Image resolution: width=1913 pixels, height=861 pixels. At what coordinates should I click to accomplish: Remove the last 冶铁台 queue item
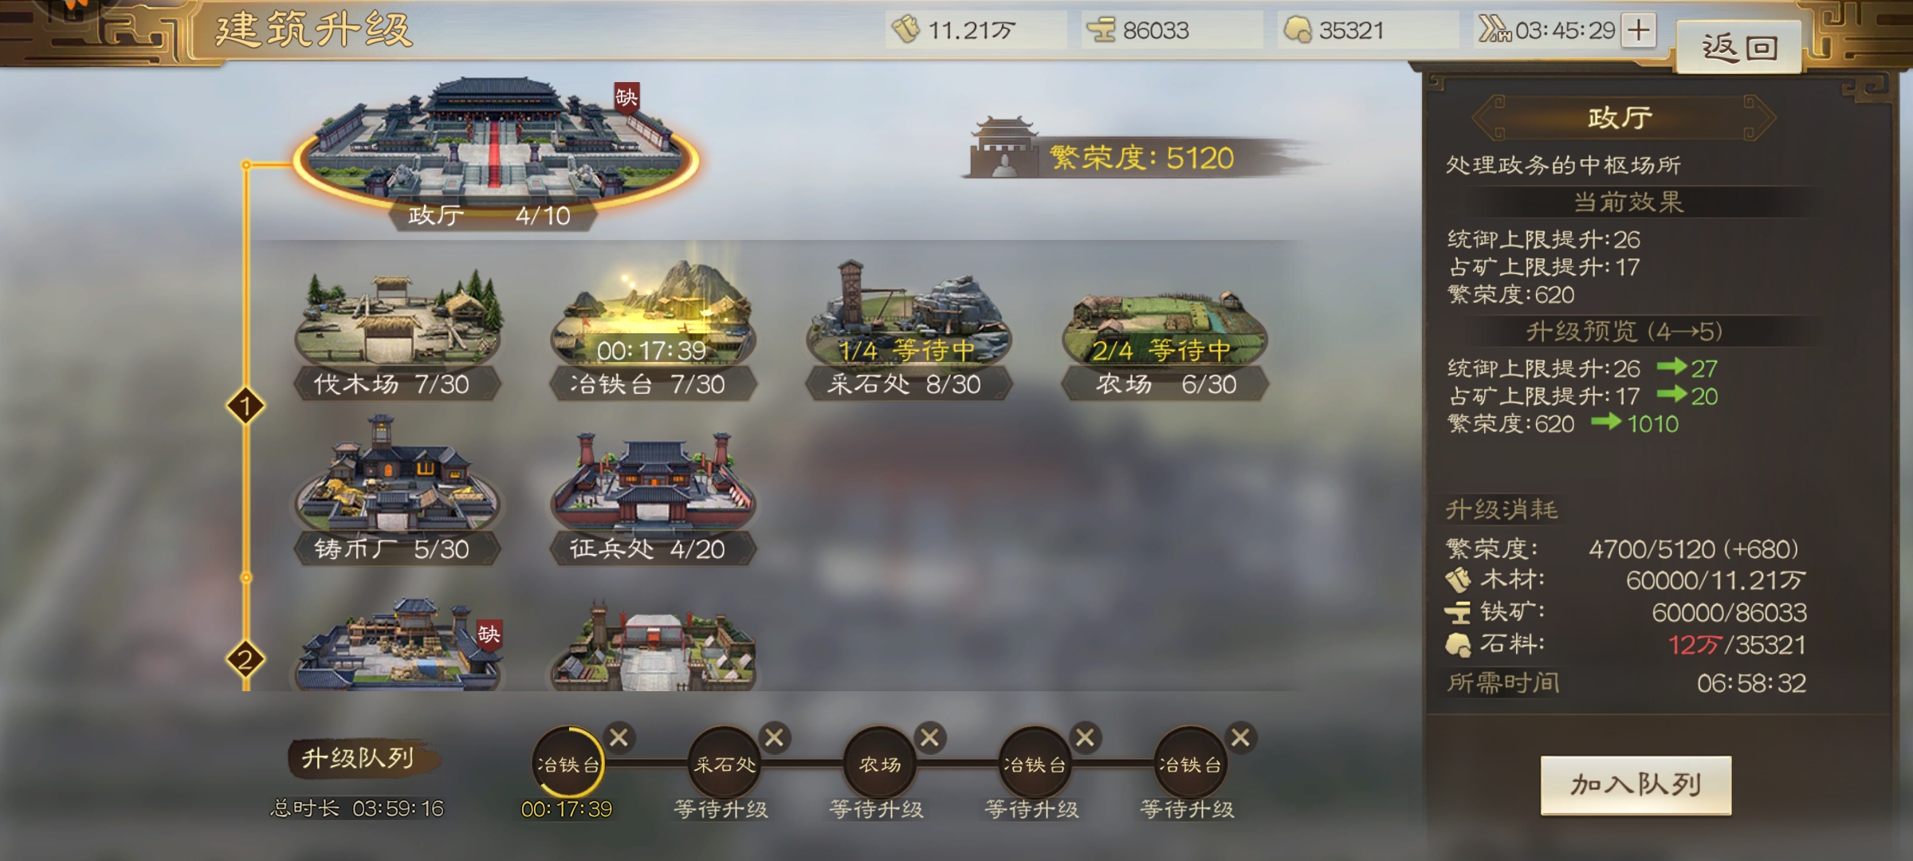click(x=1240, y=738)
